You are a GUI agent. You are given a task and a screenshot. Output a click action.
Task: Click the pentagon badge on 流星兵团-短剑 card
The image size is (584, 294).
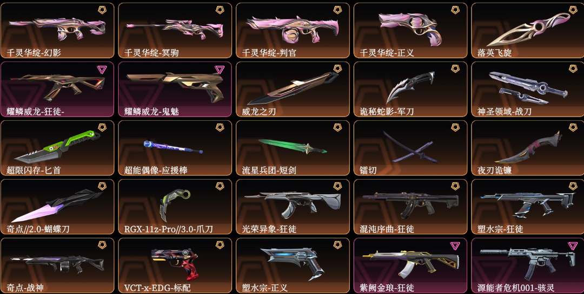click(337, 127)
